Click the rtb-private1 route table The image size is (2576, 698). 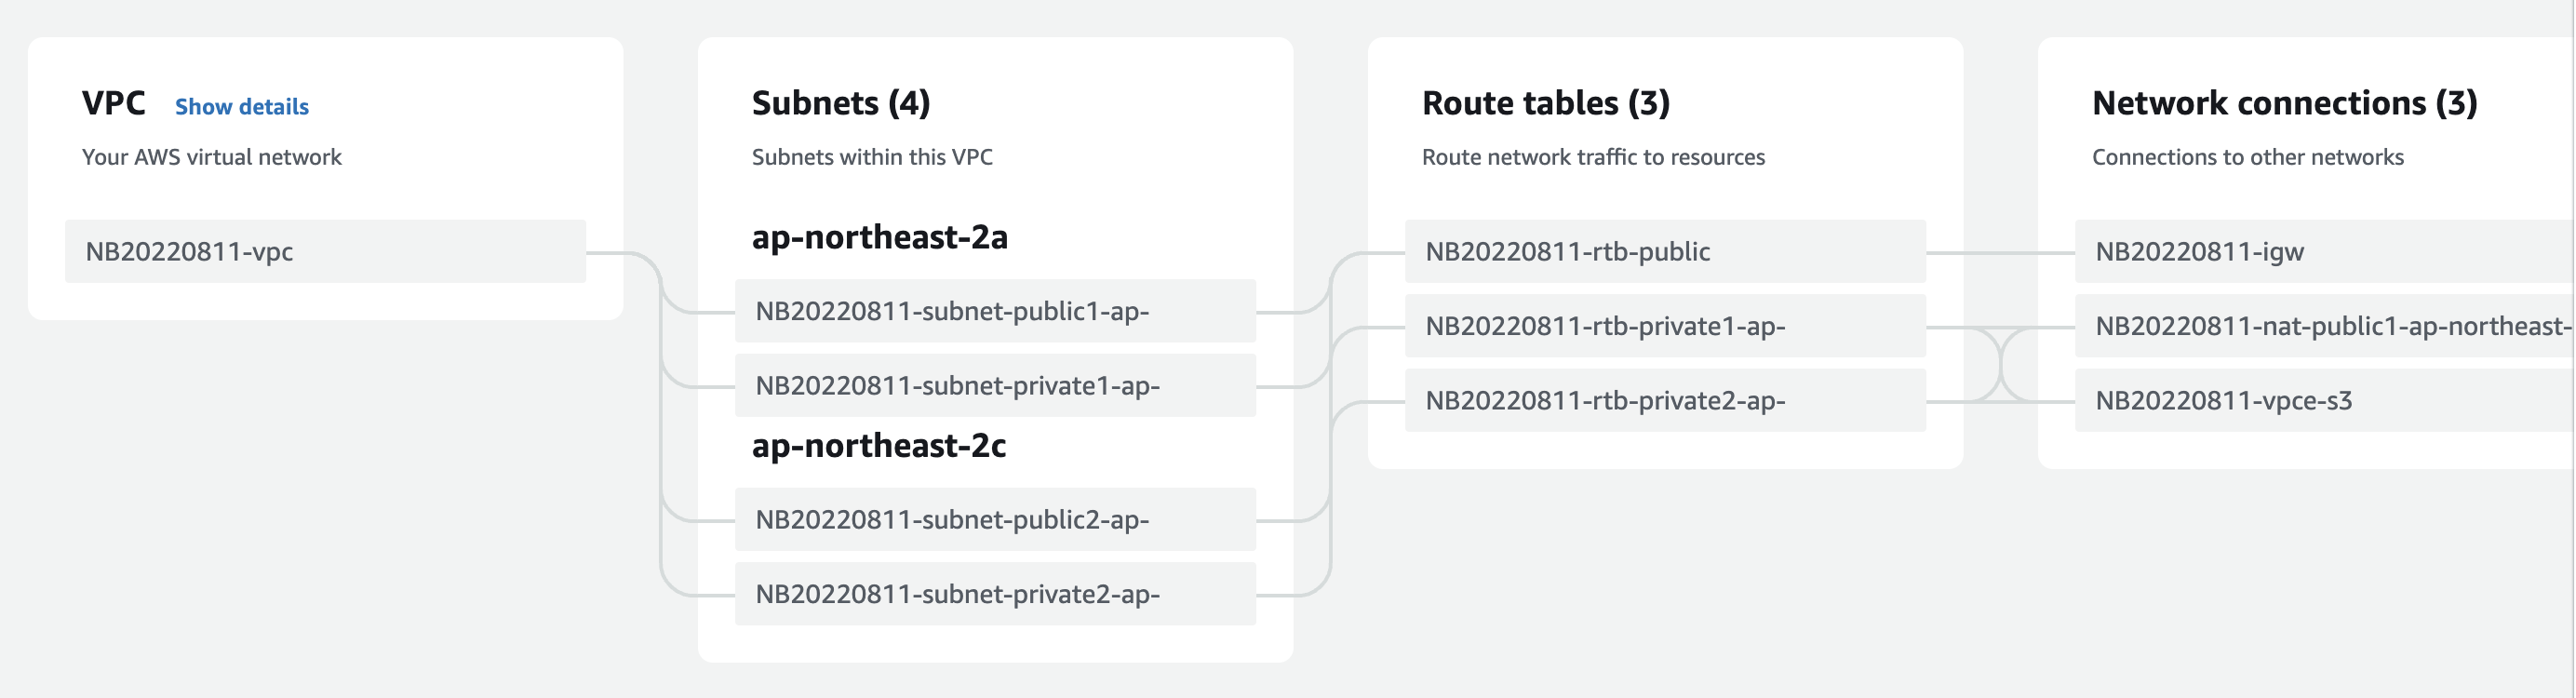click(1664, 326)
